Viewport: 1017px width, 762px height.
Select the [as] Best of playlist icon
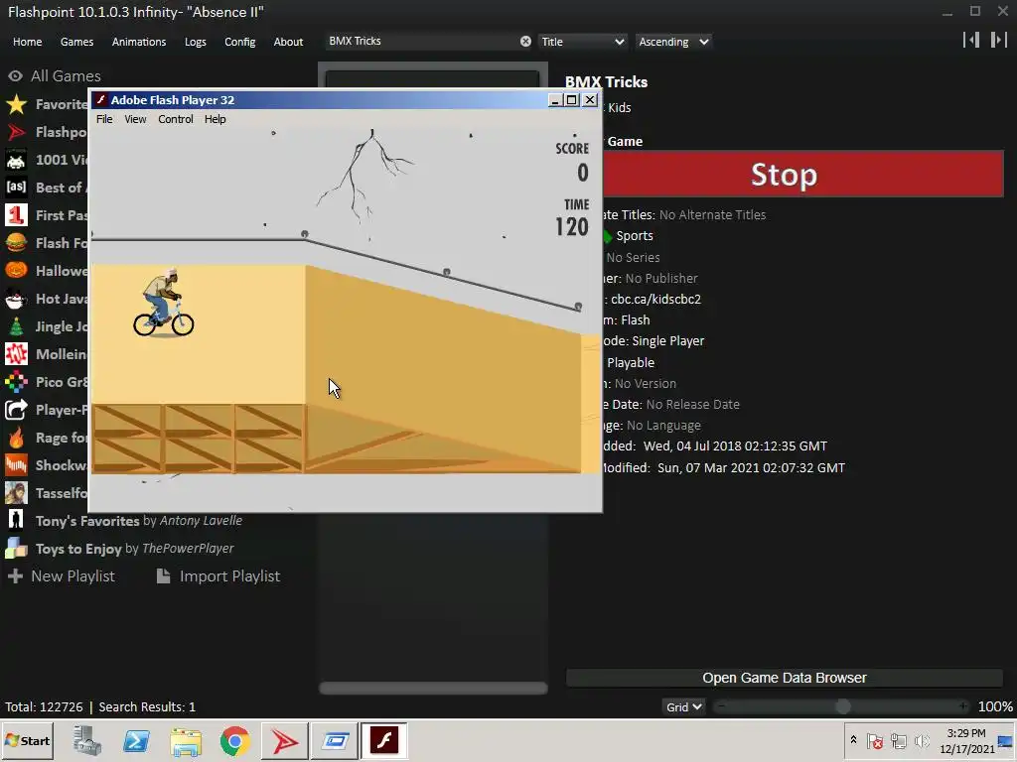click(x=16, y=188)
